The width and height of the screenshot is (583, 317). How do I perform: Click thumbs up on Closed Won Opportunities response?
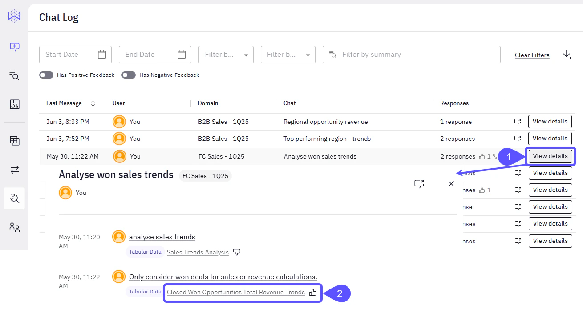pyautogui.click(x=313, y=293)
